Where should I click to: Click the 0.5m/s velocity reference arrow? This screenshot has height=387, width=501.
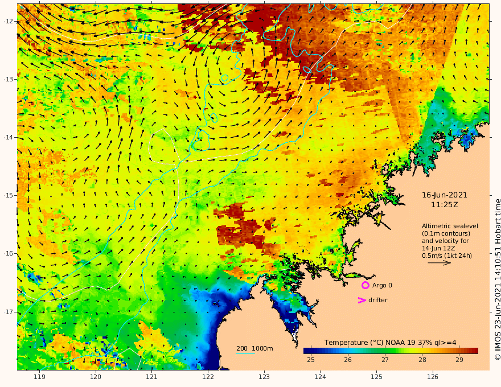[x=440, y=263]
